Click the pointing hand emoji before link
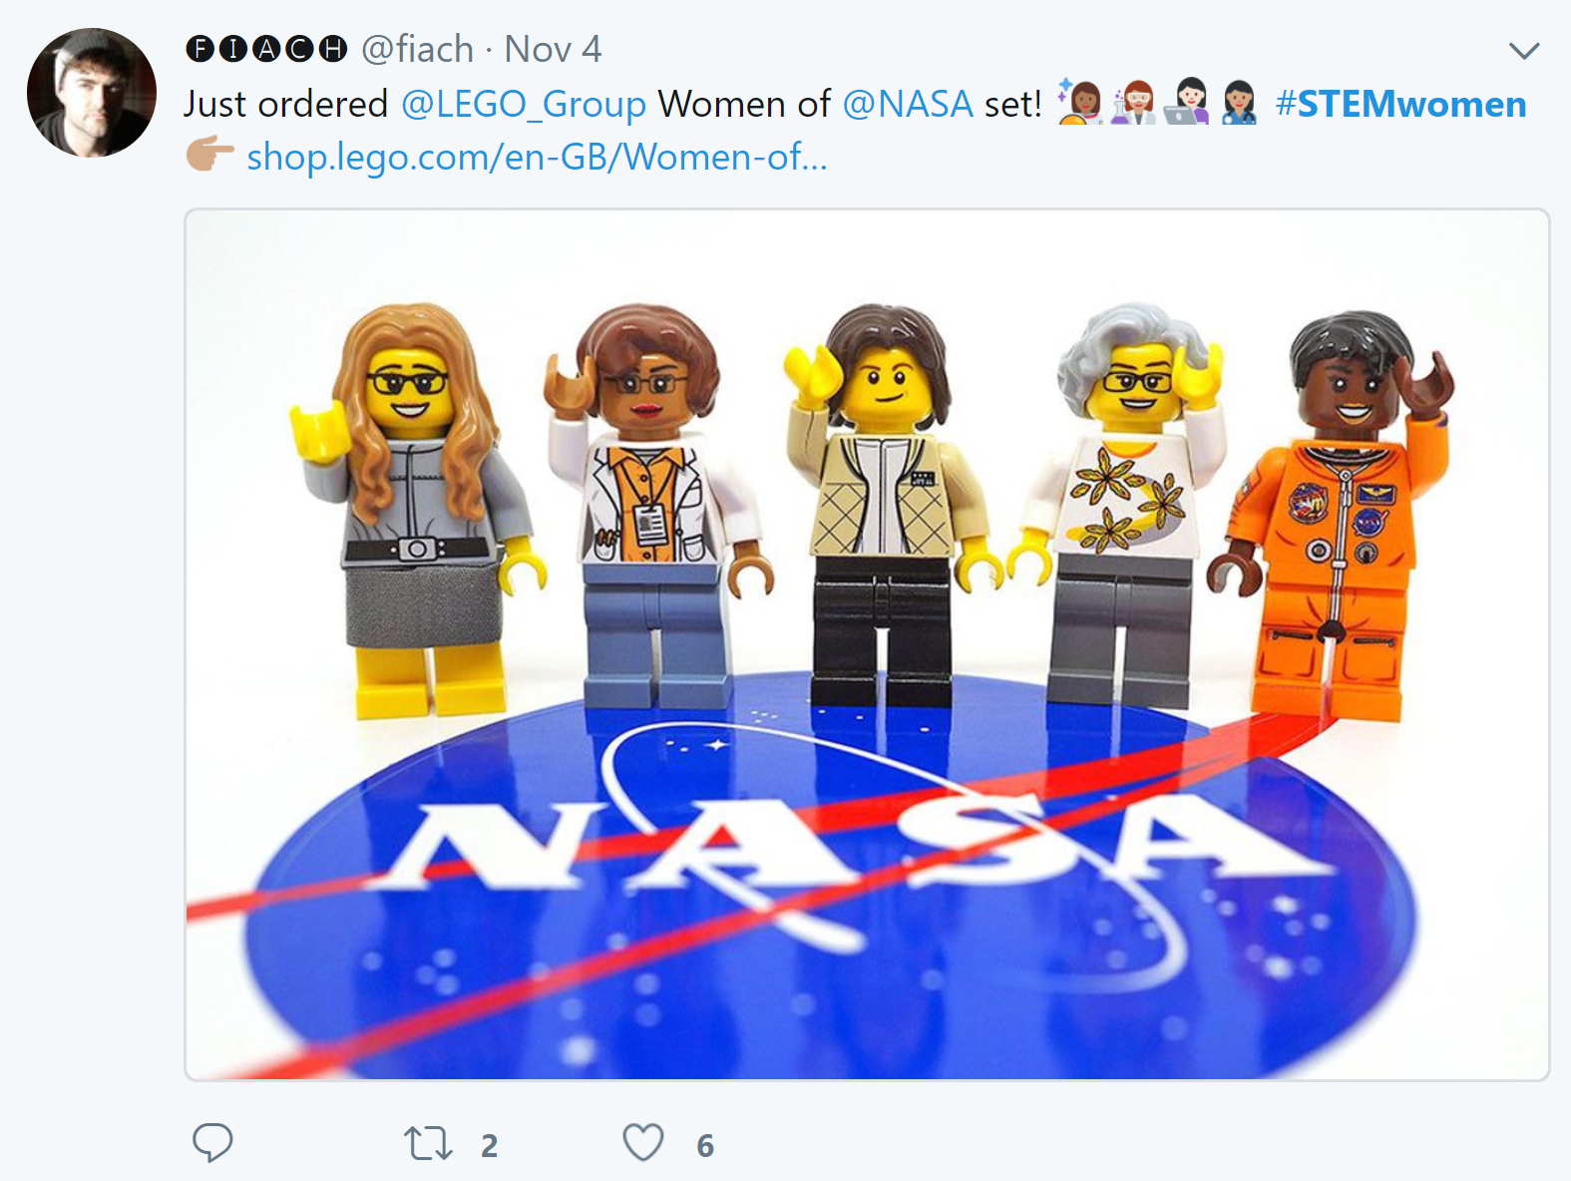 tap(210, 155)
